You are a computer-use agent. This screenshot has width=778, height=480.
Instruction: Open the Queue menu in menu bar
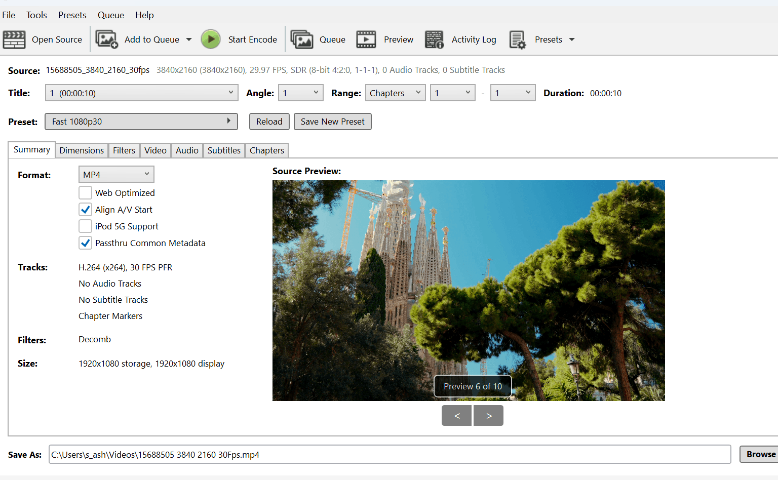pyautogui.click(x=111, y=15)
